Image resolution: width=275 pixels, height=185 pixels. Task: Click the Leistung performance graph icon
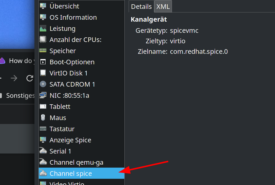pyautogui.click(x=43, y=29)
